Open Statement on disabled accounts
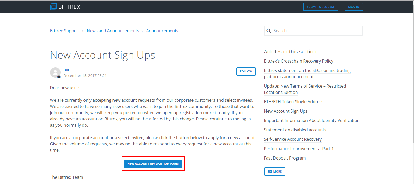Viewport: 414px width, 184px height. pyautogui.click(x=295, y=130)
